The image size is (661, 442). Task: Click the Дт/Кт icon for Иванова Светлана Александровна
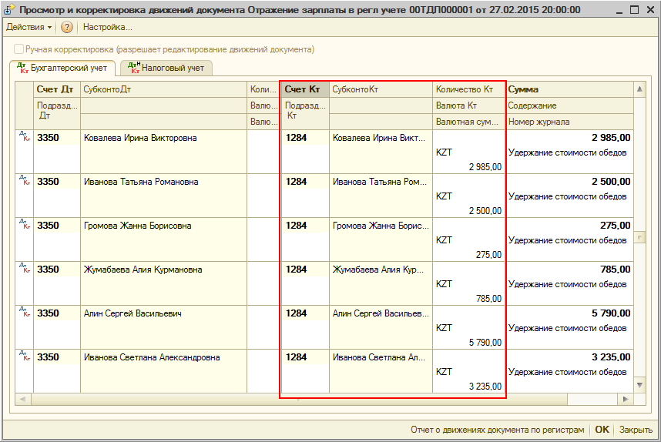[x=24, y=357]
